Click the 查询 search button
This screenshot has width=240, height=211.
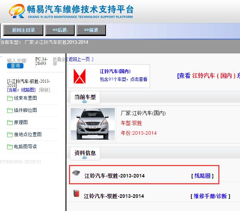(x=15, y=66)
